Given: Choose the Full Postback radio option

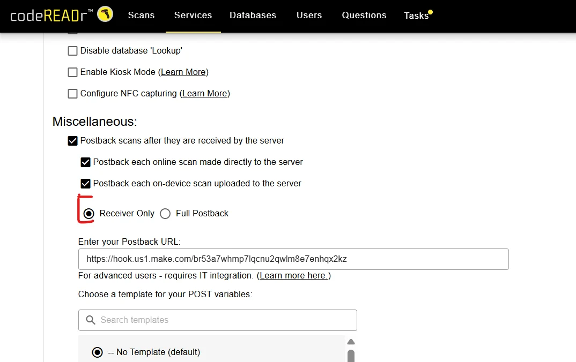Looking at the screenshot, I should click(x=165, y=214).
